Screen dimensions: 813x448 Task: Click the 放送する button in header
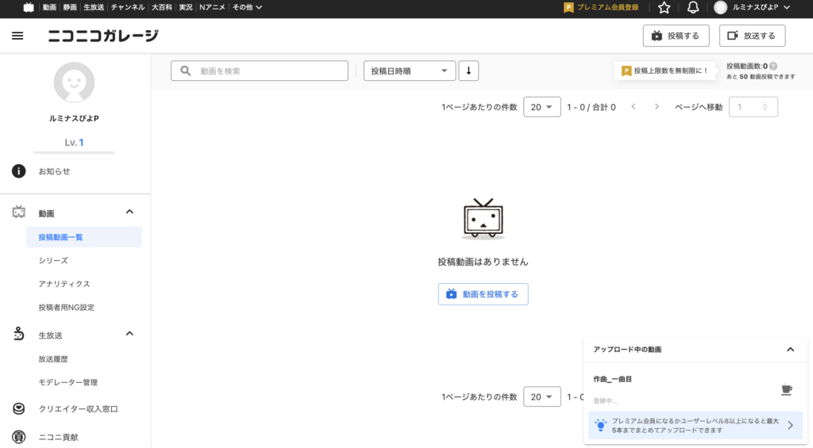(x=752, y=36)
